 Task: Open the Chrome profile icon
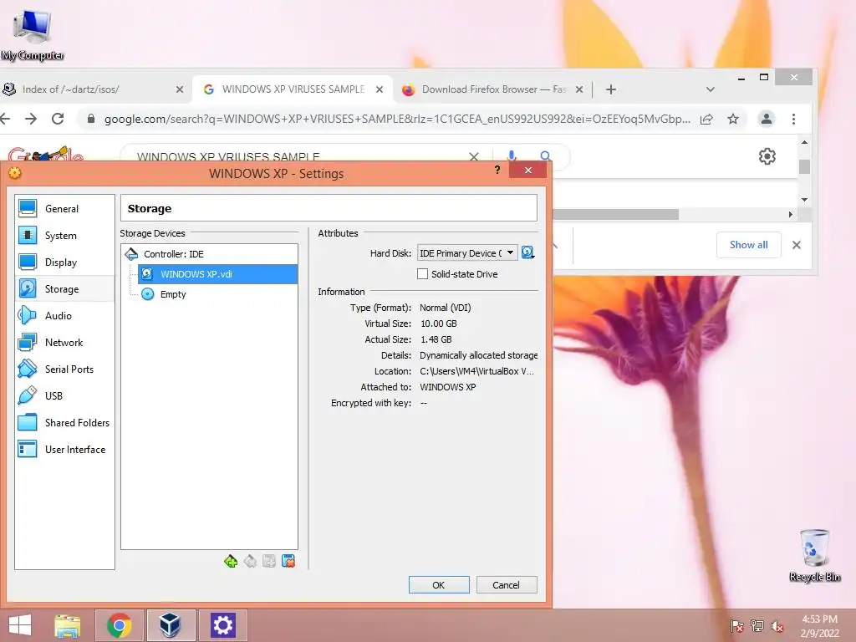(767, 119)
